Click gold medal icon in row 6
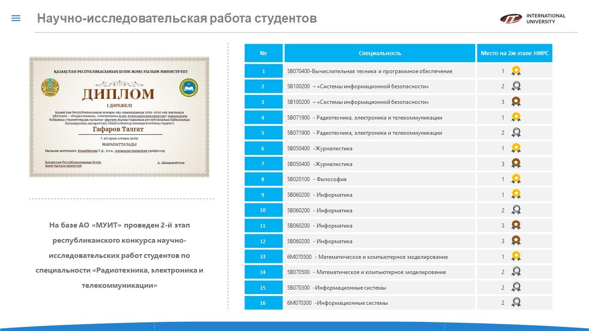 point(516,148)
